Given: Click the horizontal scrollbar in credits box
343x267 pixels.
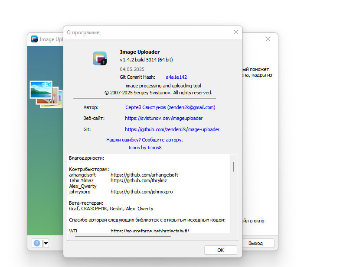Looking at the screenshot, I should tap(123, 236).
